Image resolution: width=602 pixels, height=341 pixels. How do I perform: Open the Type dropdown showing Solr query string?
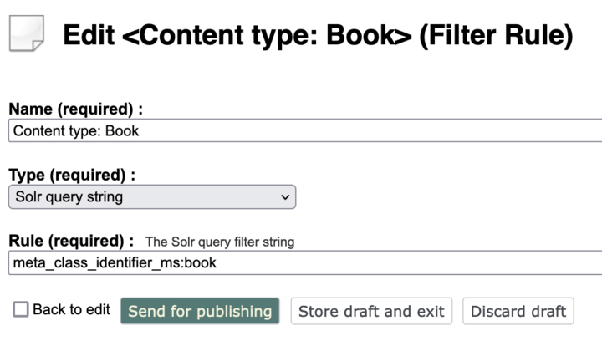tap(152, 196)
